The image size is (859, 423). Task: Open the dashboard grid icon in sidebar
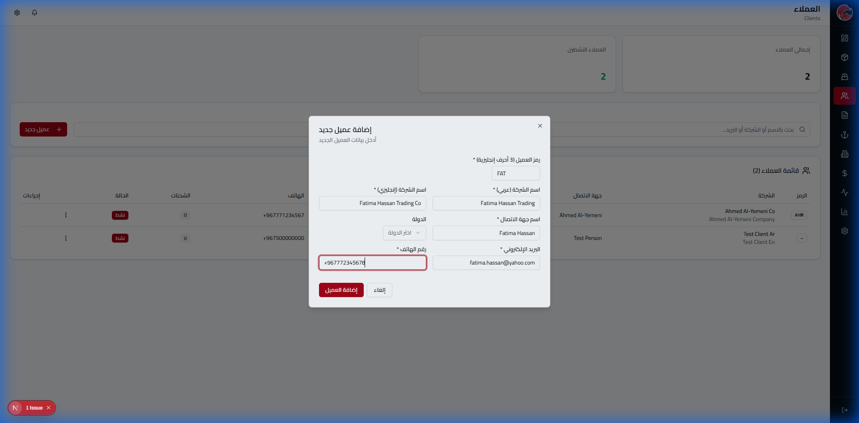(x=844, y=38)
